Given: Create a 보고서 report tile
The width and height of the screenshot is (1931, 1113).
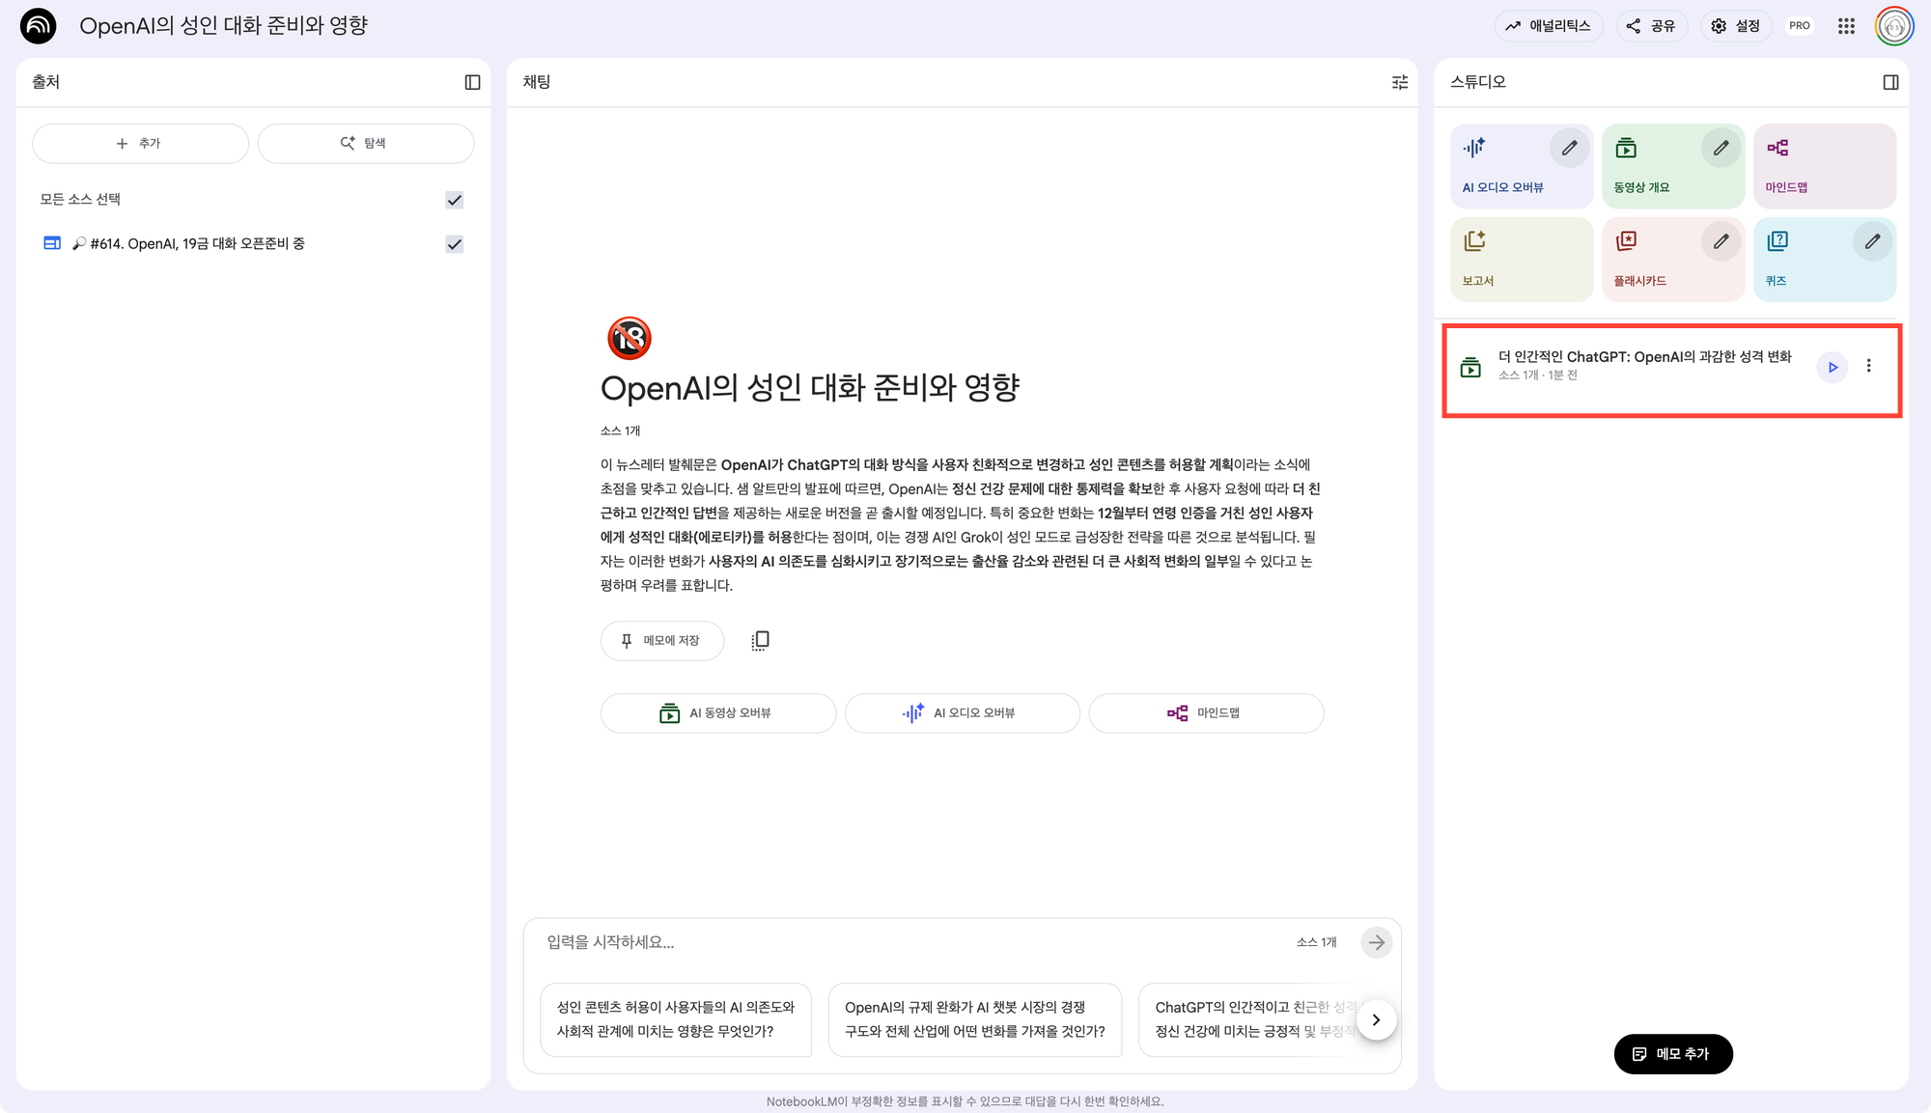Looking at the screenshot, I should (x=1521, y=260).
